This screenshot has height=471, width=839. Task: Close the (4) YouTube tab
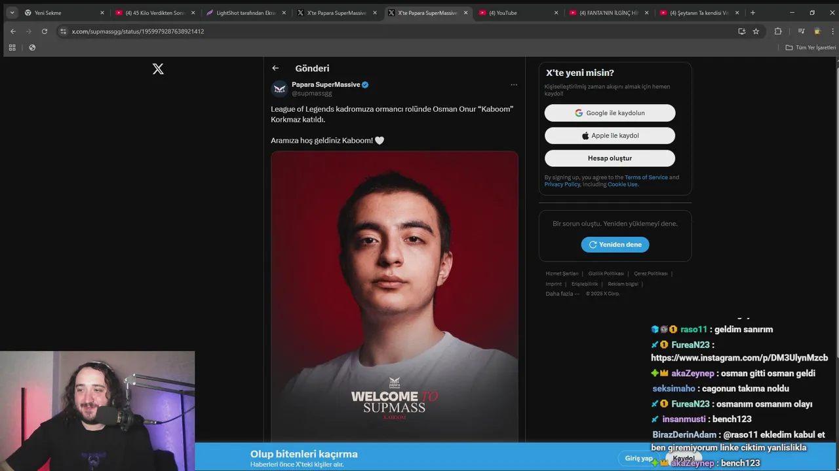point(556,12)
